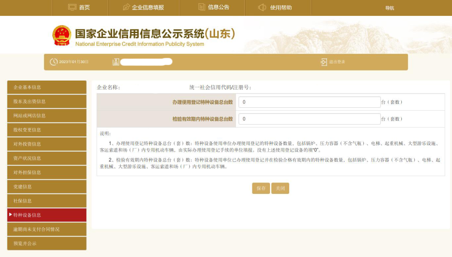Click the 关闭 button

point(280,188)
